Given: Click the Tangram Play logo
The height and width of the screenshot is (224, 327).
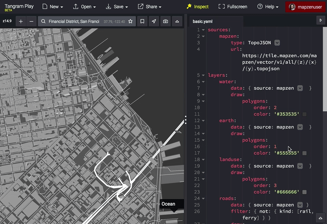Looking at the screenshot, I should 19,7.
